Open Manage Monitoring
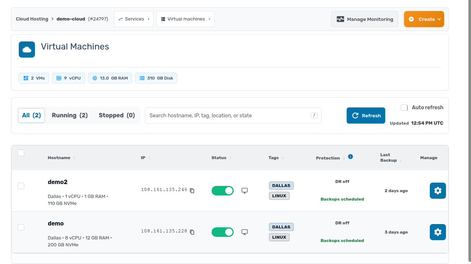This screenshot has height=264, width=471. click(x=365, y=19)
